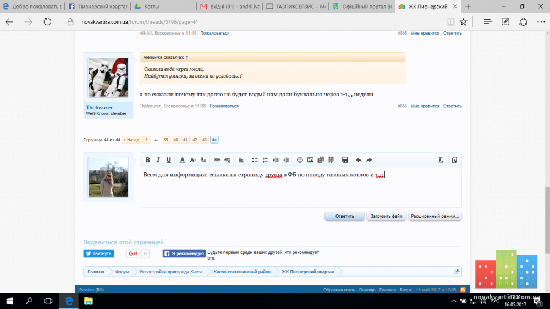Screen dimensions: 550x309
Task: Click the RSS feed icon in footer
Action: tap(463, 290)
